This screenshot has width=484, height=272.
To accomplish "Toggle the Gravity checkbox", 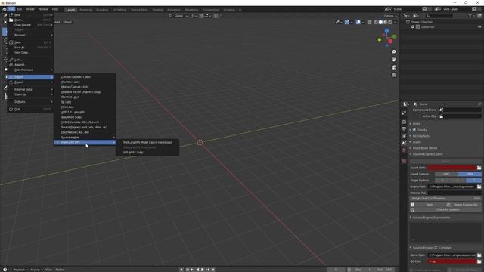I will (414, 130).
